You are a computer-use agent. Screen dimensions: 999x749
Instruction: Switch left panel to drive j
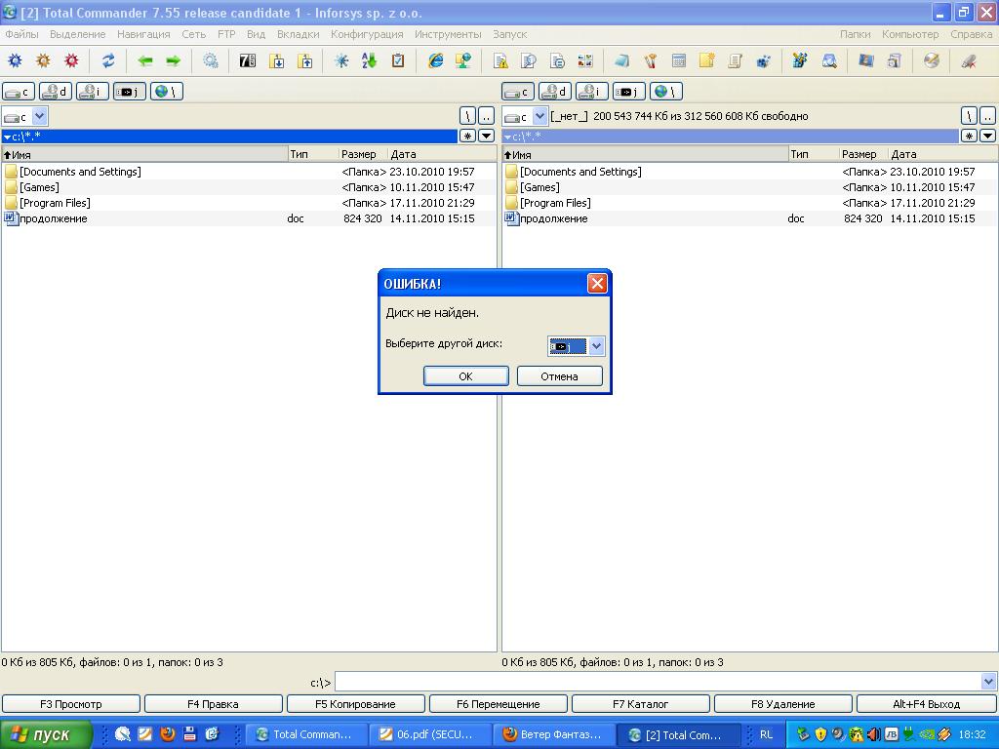130,92
